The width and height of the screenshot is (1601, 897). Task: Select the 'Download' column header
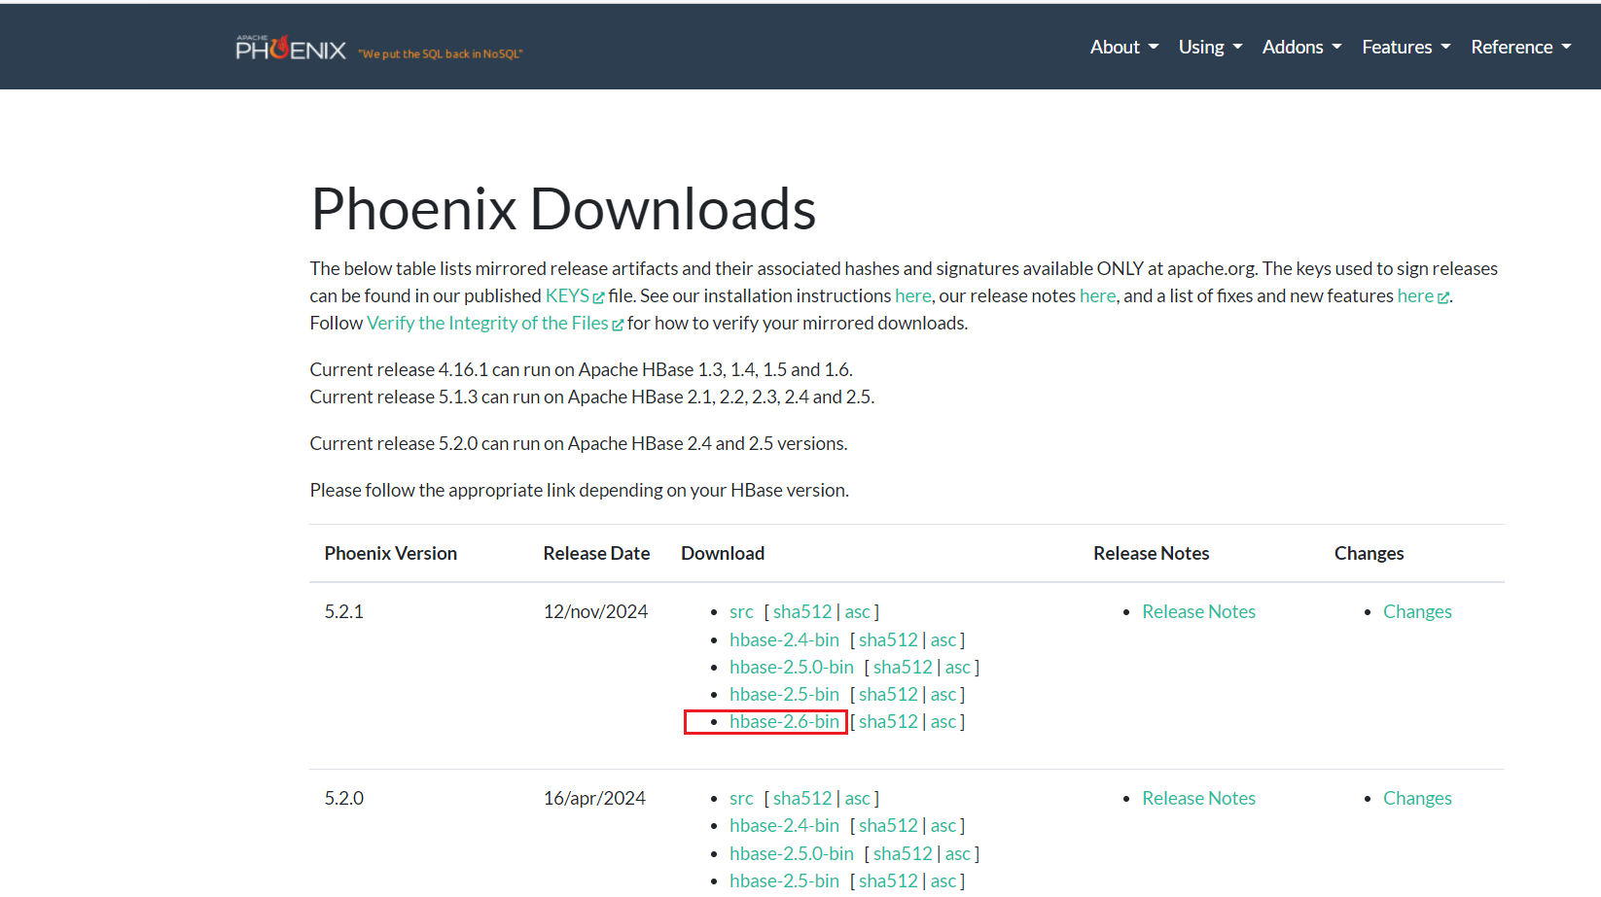pyautogui.click(x=723, y=553)
